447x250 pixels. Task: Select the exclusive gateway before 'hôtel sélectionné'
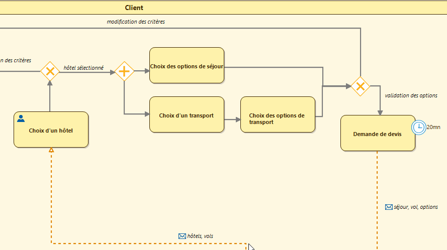[50, 71]
